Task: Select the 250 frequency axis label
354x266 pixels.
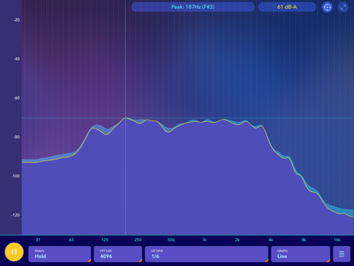Action: 138,239
